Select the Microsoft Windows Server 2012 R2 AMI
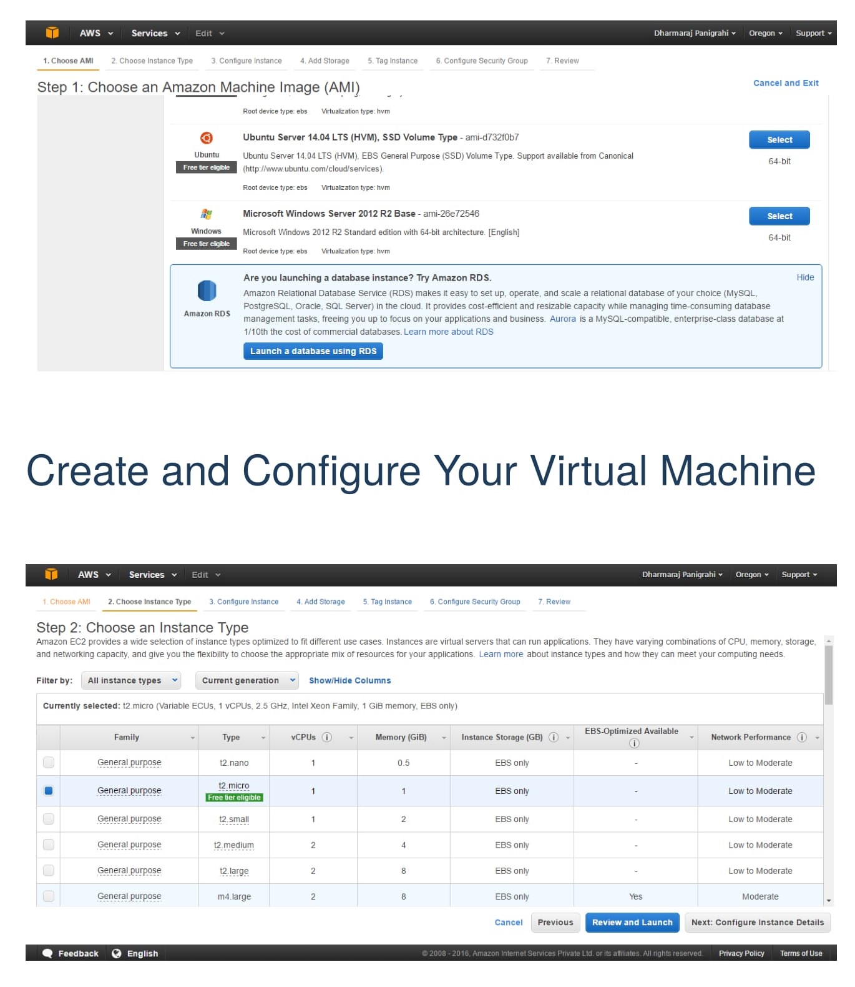Screen dimensions: 855x987 (779, 216)
